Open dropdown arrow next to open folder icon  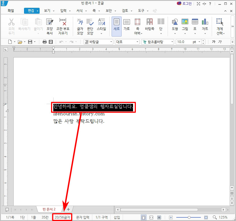tap(25, 42)
